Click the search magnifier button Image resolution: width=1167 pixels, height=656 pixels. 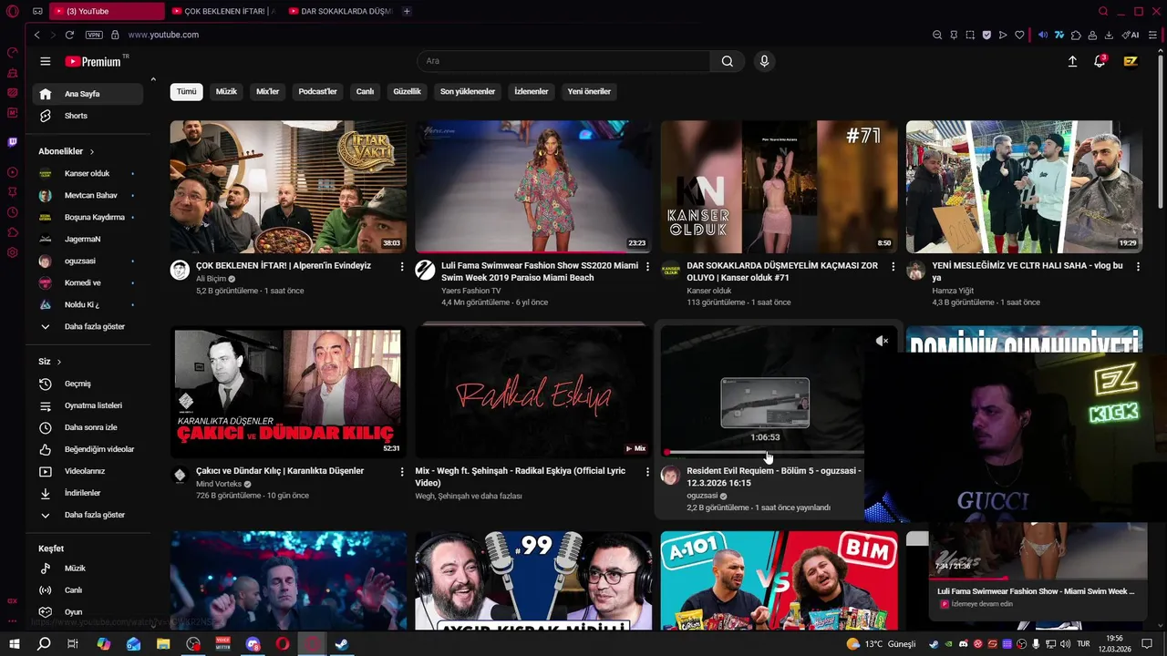coord(727,61)
